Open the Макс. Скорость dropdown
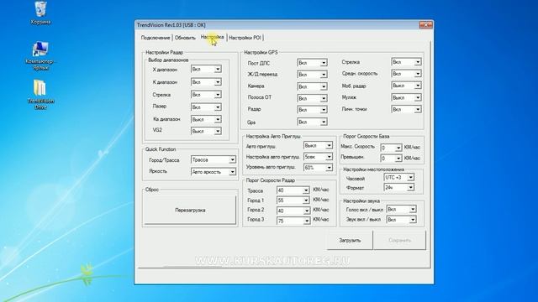The width and height of the screenshot is (538, 302). tap(391, 148)
